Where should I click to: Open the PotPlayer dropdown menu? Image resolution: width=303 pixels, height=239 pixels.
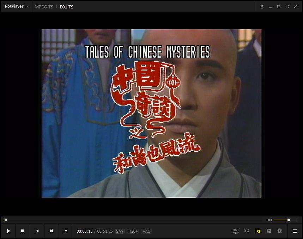tap(17, 6)
